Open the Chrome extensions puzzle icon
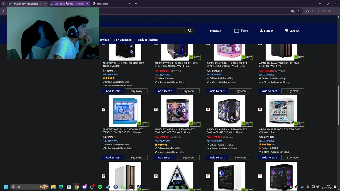Image resolution: width=340 pixels, height=191 pixels. (314, 11)
